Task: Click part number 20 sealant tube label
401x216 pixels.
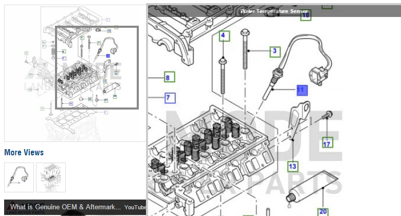Action: [x=322, y=211]
